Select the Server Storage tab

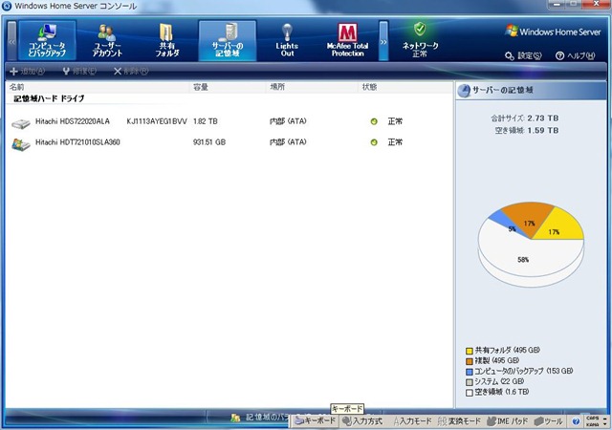(228, 40)
